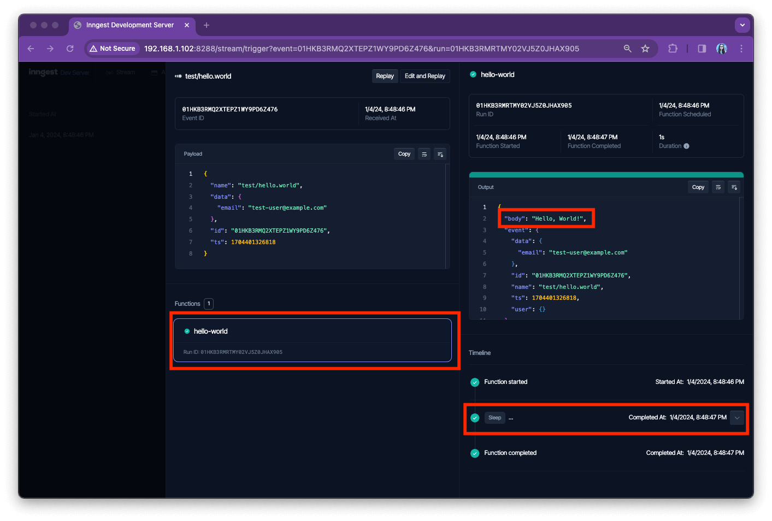Expand all lines in the Payload viewer
The width and height of the screenshot is (772, 521).
click(x=440, y=153)
